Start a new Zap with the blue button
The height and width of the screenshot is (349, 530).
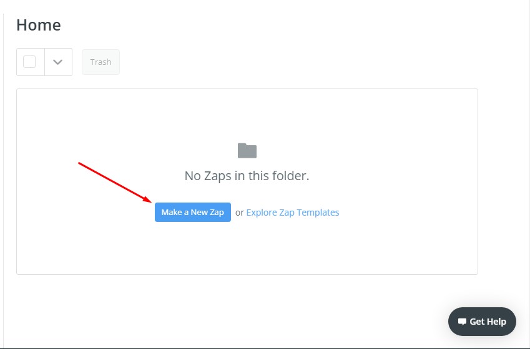point(193,213)
